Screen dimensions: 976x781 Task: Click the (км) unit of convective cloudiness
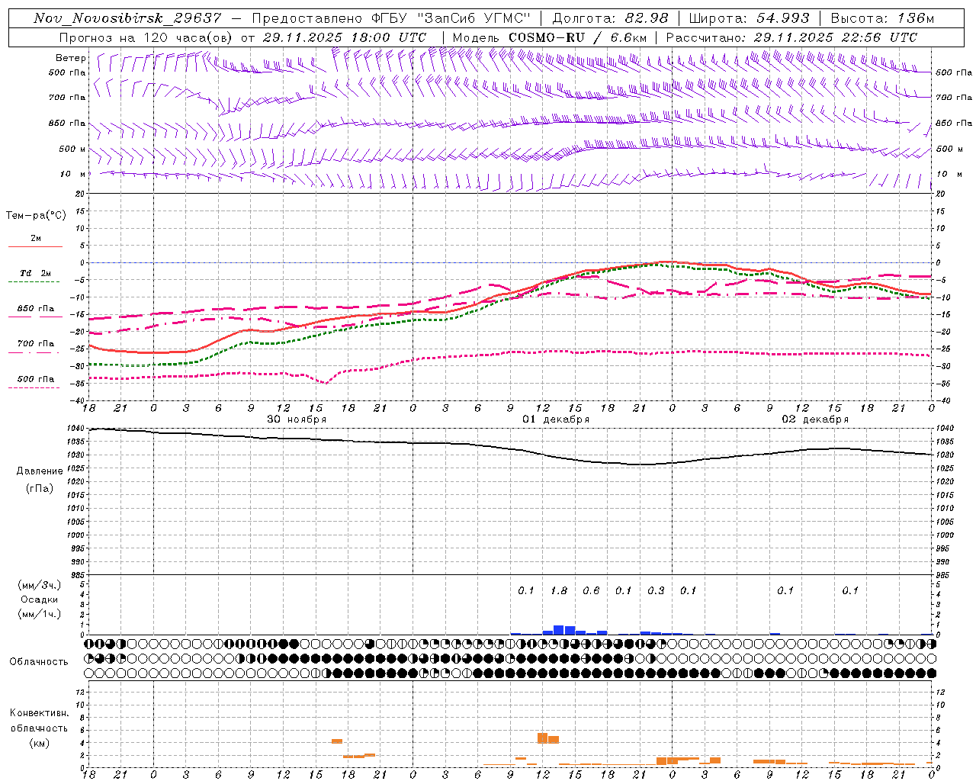pyautogui.click(x=39, y=743)
